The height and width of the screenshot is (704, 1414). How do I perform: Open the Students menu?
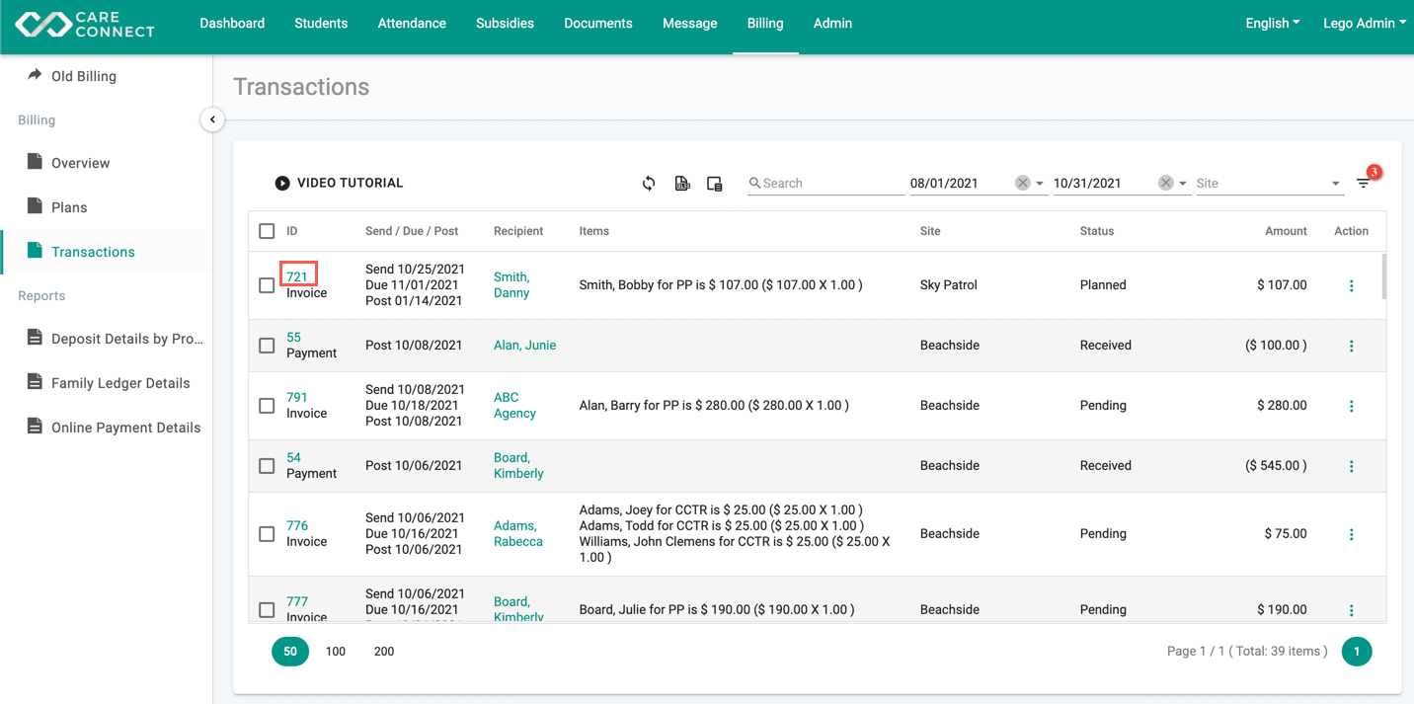pos(321,23)
